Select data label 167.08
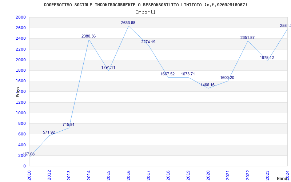 click(x=29, y=154)
